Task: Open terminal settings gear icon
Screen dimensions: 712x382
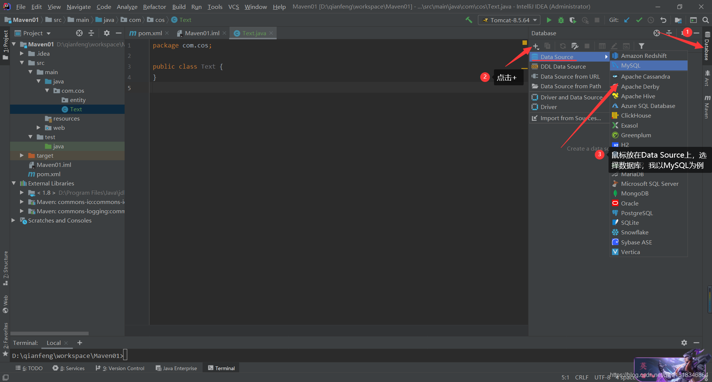Action: coord(684,343)
